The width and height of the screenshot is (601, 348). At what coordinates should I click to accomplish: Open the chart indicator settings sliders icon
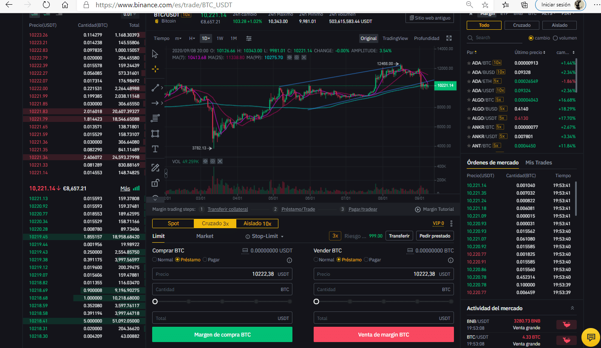pyautogui.click(x=249, y=38)
